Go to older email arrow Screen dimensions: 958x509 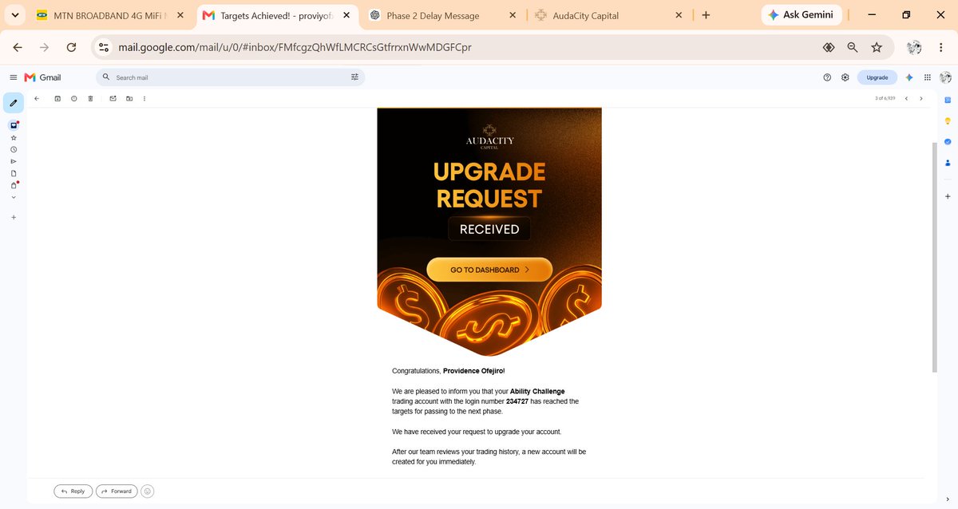921,98
